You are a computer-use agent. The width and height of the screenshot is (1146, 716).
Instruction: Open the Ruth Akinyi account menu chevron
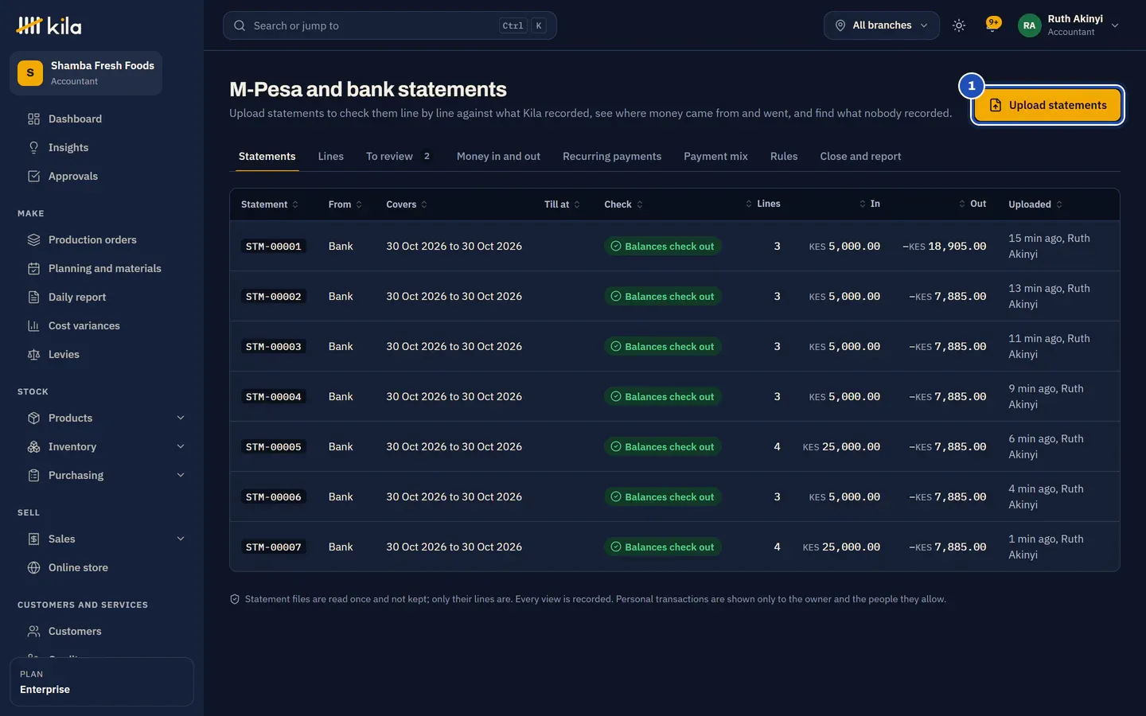(x=1115, y=25)
